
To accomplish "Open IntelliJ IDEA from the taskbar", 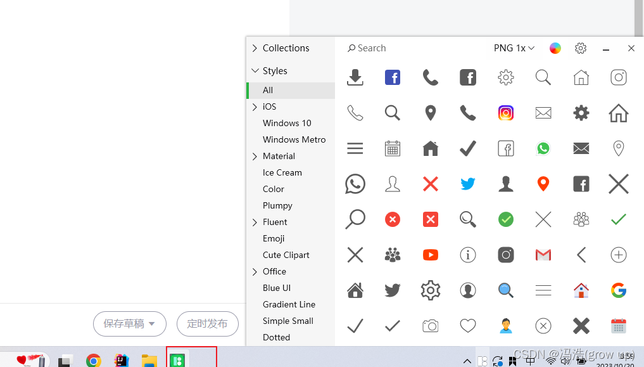I will (122, 360).
